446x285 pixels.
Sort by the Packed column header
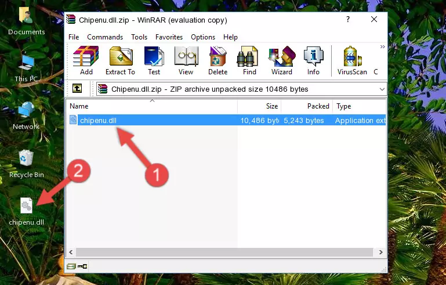tap(307, 106)
